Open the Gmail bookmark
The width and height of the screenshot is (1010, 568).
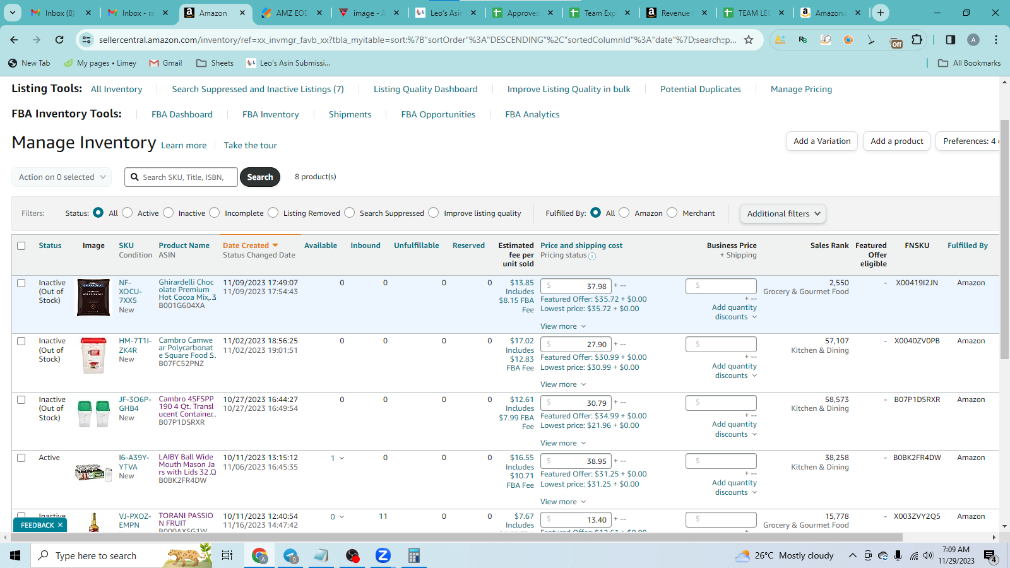point(165,63)
